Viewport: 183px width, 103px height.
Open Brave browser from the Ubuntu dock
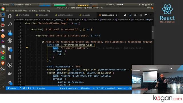(x=3, y=63)
